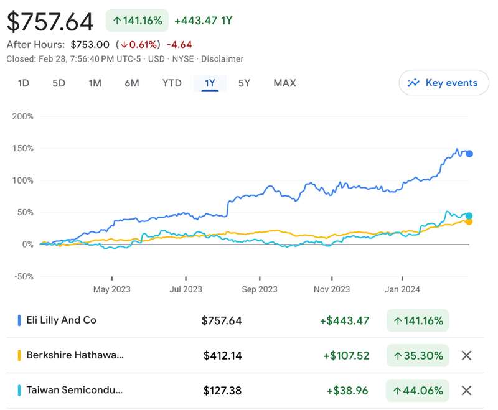
Task: Click the Taiwan Semiconductor teal color marker
Action: click(x=19, y=391)
